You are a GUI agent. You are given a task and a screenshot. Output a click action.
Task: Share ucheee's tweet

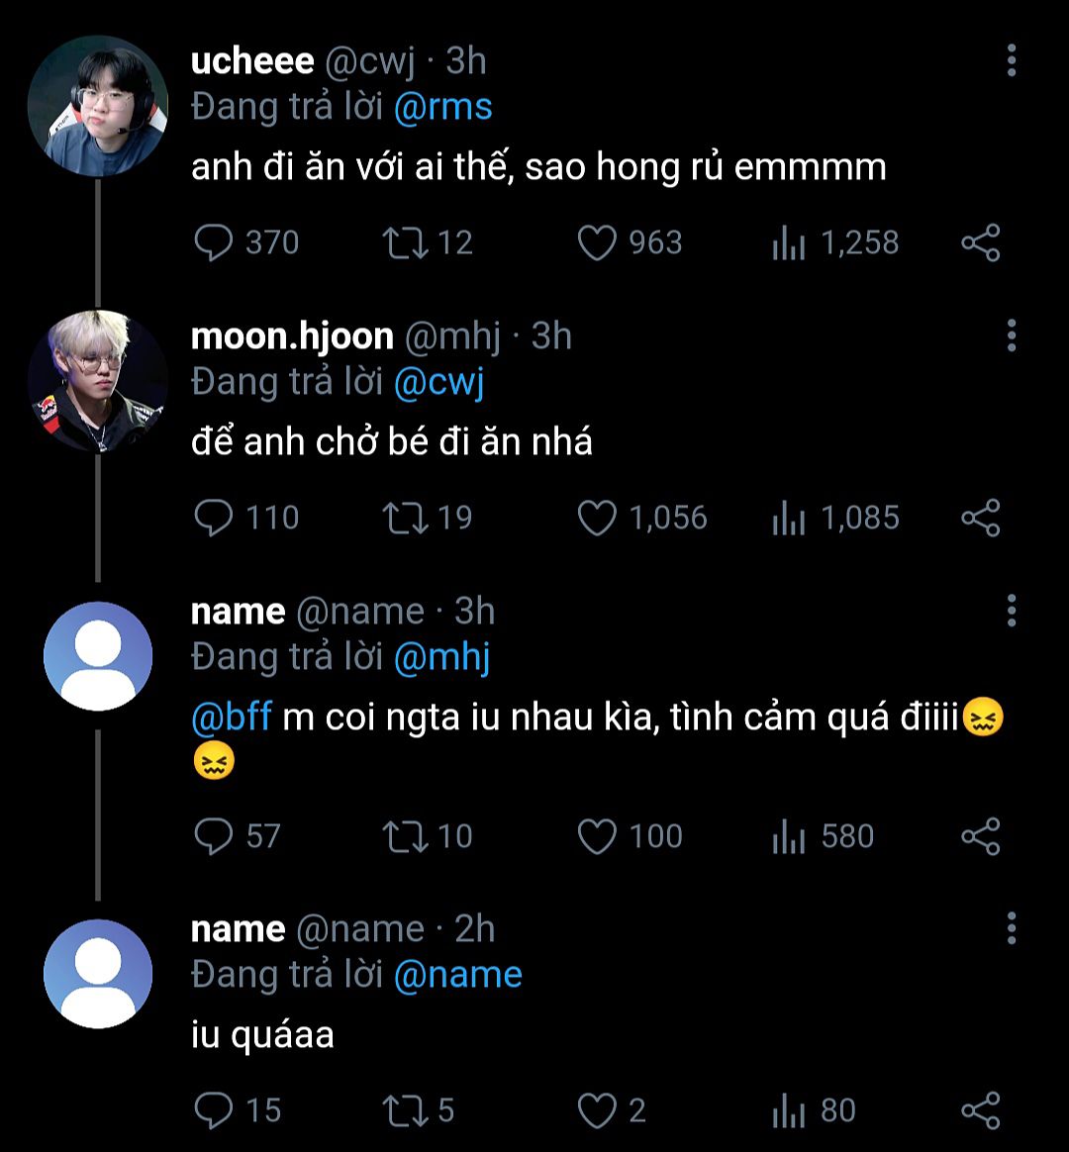pyautogui.click(x=980, y=242)
